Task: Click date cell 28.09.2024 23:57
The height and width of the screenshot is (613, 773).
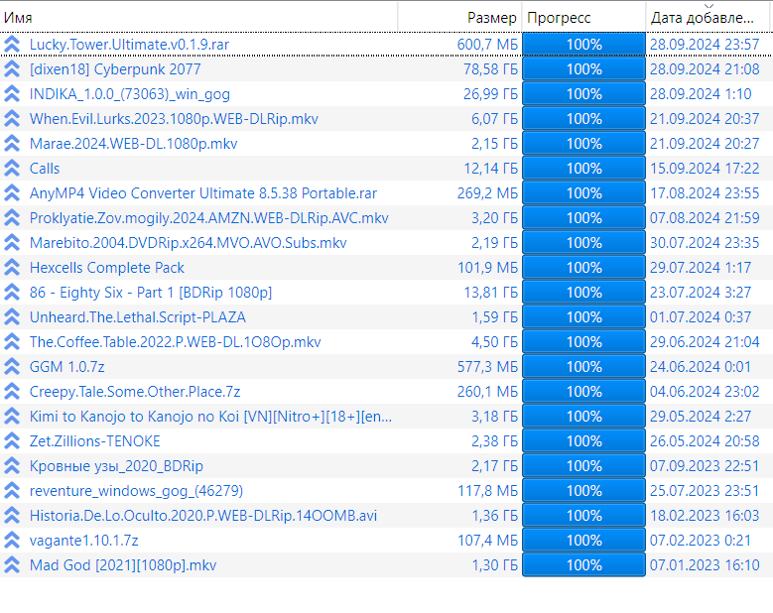Action: 705,45
